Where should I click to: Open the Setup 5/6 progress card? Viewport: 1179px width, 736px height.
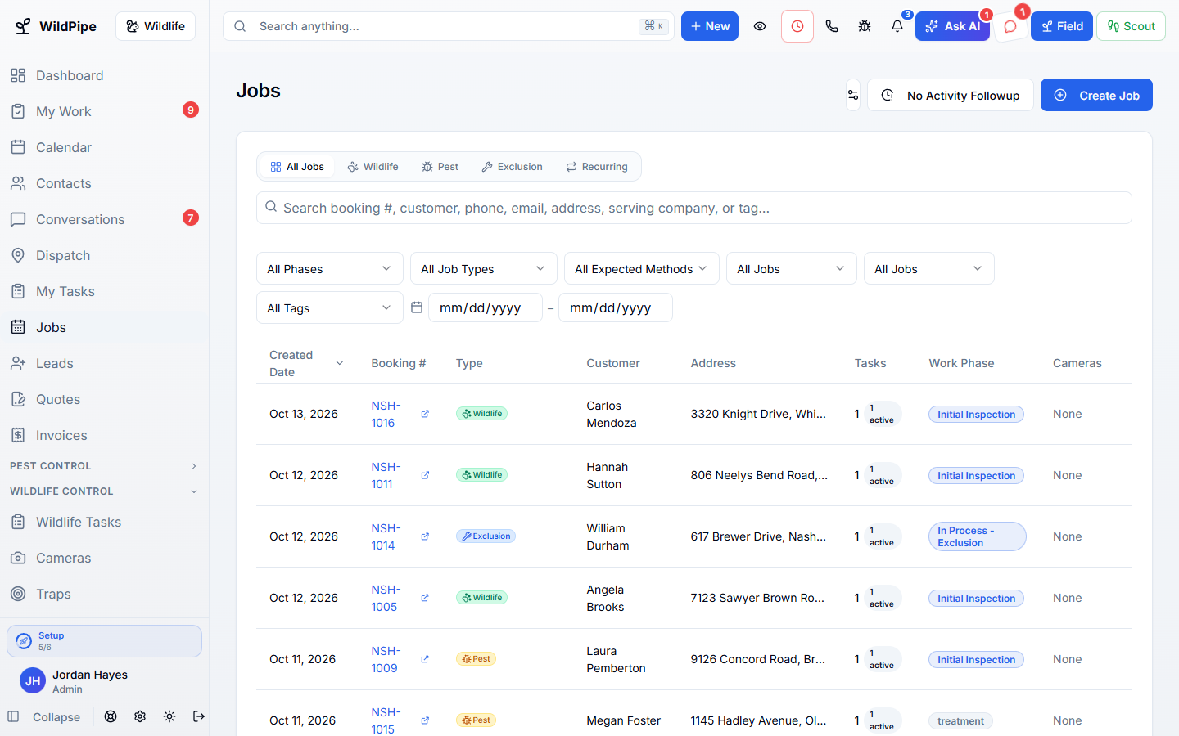pyautogui.click(x=104, y=641)
